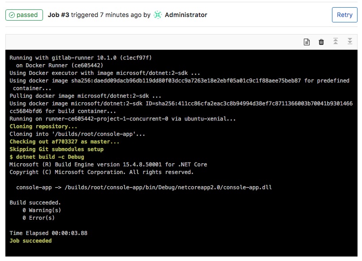Click the 'Time Elapsed 00:00:03.88' line
Image resolution: width=362 pixels, height=261 pixels.
point(48,233)
